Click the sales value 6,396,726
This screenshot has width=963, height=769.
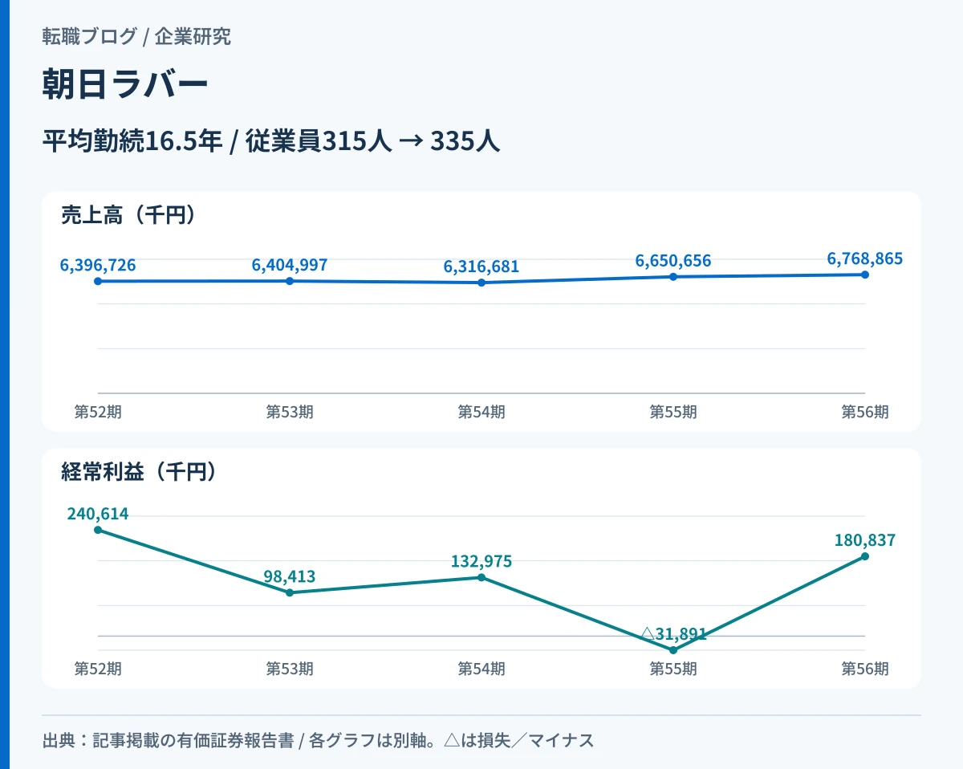(98, 265)
